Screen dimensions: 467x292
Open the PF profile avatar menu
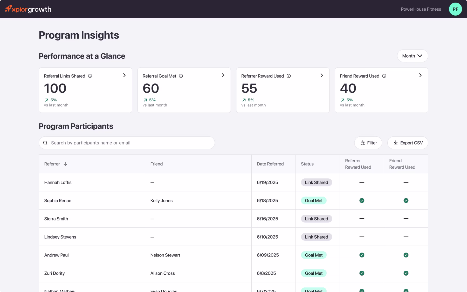coord(456,9)
